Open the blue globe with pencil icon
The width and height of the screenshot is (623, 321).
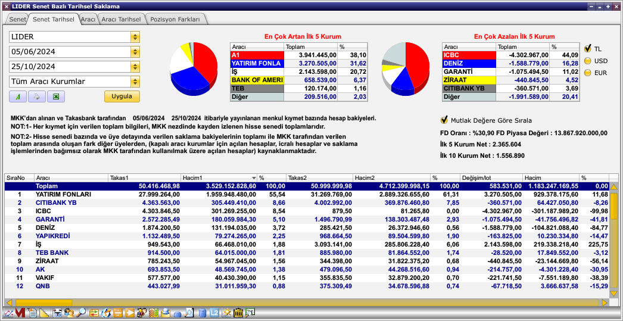106,313
